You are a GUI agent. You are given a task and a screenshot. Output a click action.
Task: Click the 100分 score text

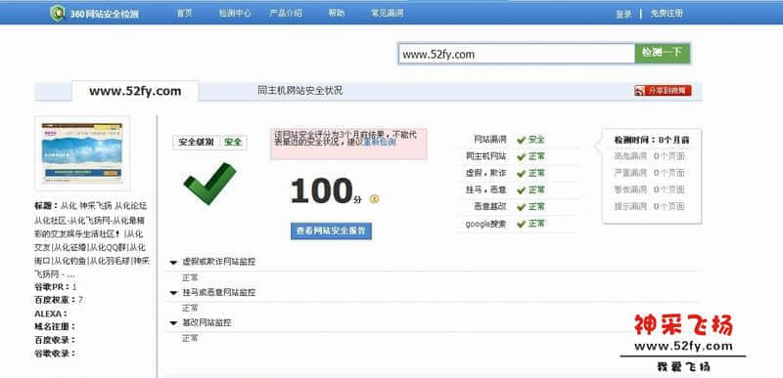[326, 191]
